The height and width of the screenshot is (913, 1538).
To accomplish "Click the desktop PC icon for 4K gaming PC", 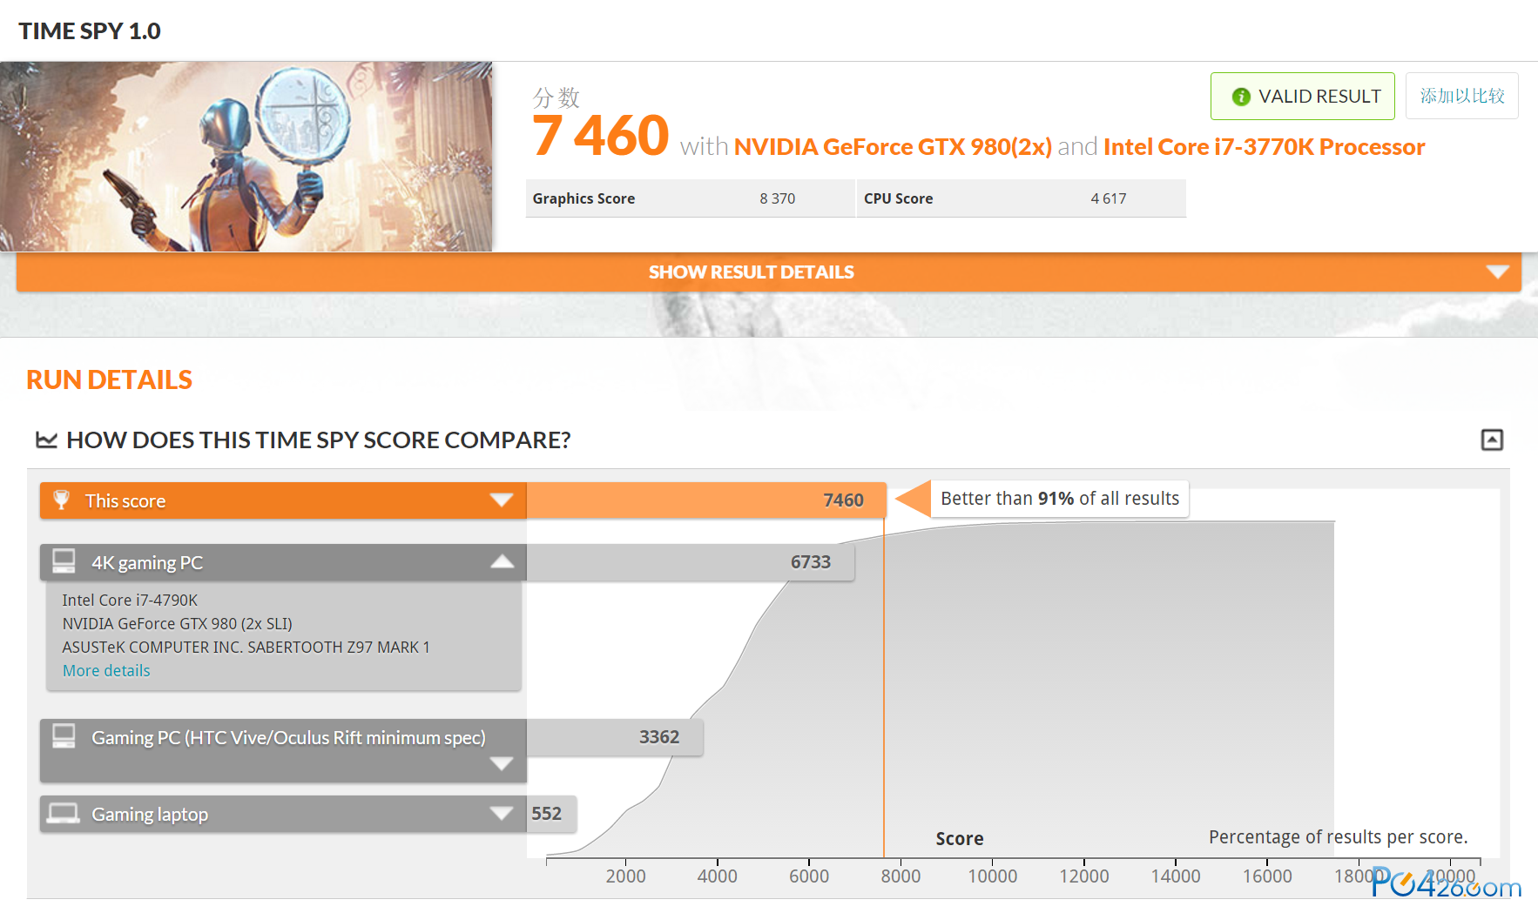I will click(64, 561).
